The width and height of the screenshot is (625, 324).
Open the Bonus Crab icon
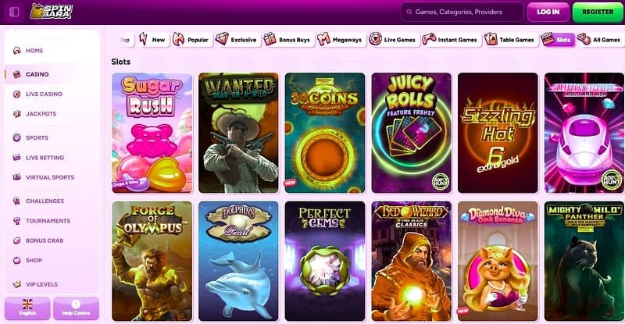coord(16,240)
